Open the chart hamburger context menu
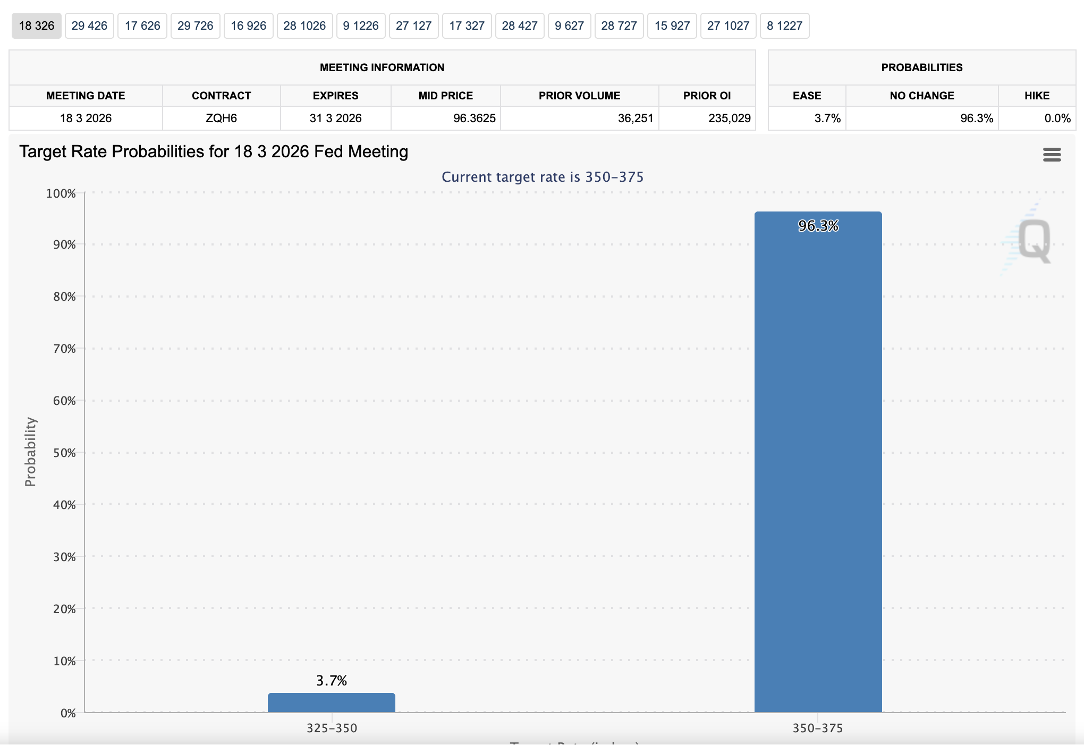Image resolution: width=1084 pixels, height=745 pixels. pyautogui.click(x=1052, y=155)
